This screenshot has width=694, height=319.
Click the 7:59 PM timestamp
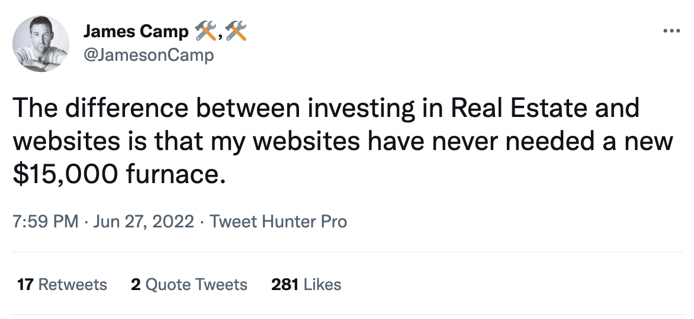click(45, 222)
